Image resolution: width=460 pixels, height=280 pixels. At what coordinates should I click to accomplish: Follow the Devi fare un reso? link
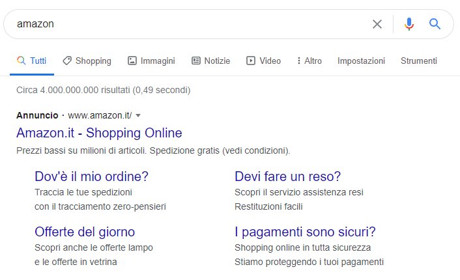click(287, 176)
